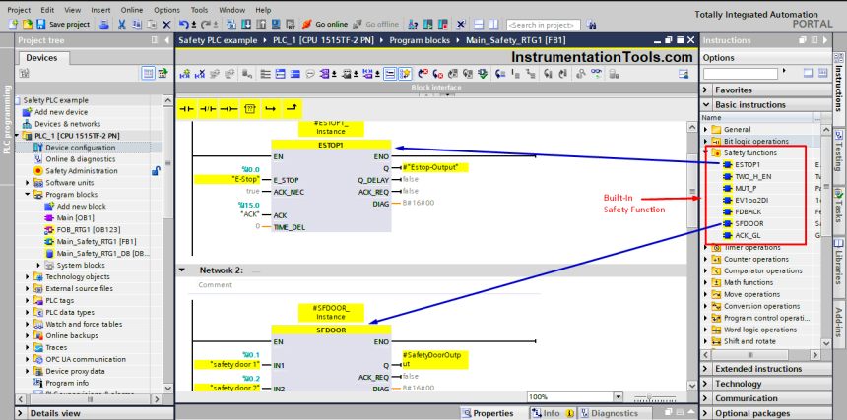Viewport: 847px width, 420px height.
Task: Collapse the Network 2 section
Action: [x=182, y=270]
